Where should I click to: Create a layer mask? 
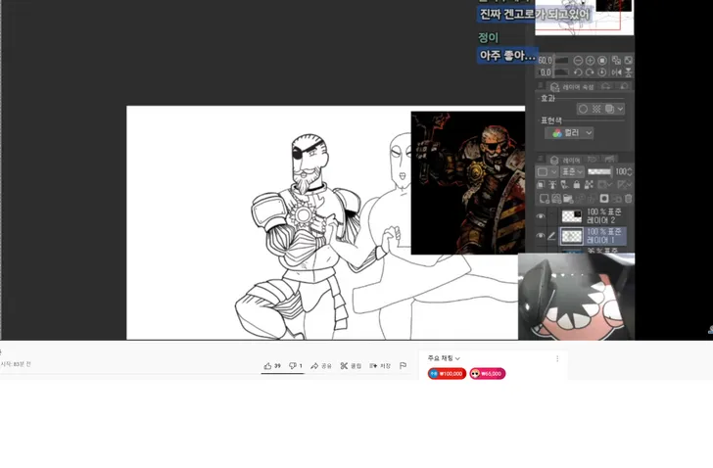click(x=604, y=199)
